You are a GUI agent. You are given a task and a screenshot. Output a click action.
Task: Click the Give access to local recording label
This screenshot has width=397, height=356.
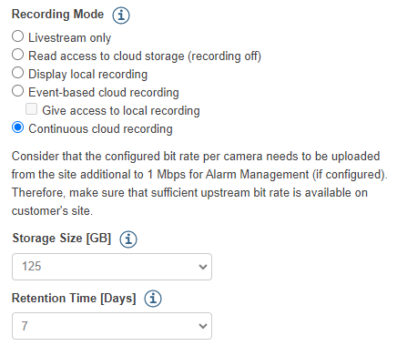[x=121, y=111]
